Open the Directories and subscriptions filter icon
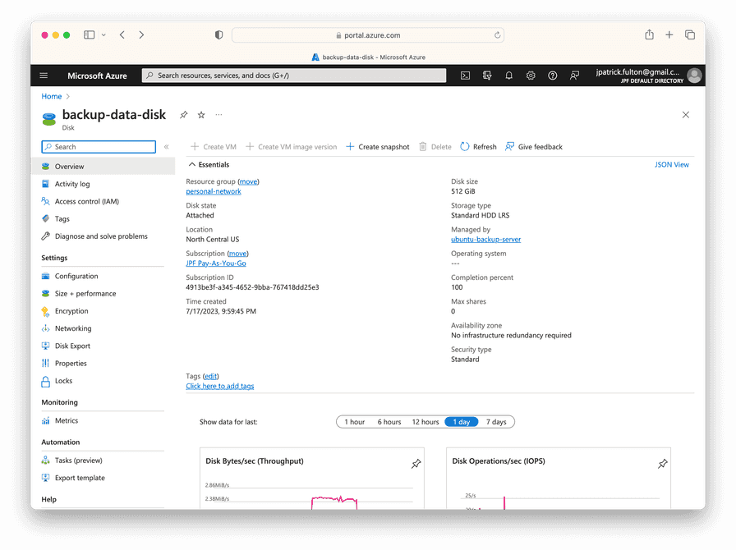 click(487, 76)
